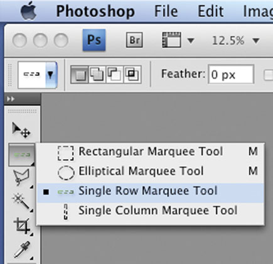
Task: Enable Add to selection mode
Action: coord(97,75)
